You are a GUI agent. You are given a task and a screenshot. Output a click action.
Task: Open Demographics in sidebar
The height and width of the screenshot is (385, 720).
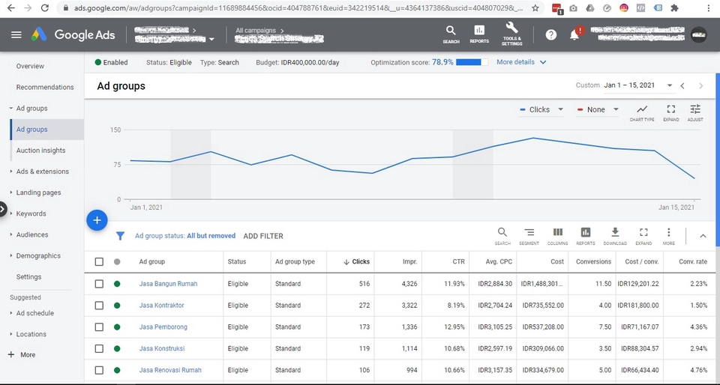pyautogui.click(x=38, y=255)
